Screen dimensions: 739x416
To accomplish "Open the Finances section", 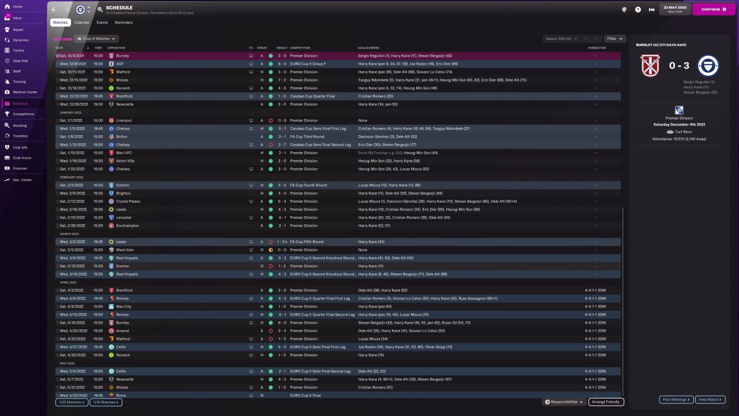I will point(23,168).
